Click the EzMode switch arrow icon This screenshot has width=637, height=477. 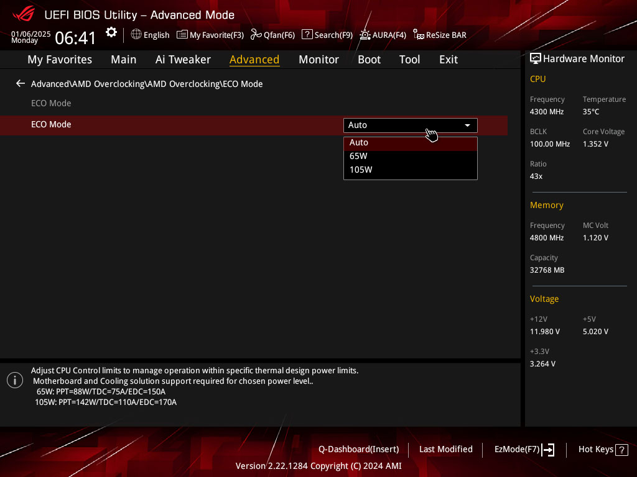548,450
